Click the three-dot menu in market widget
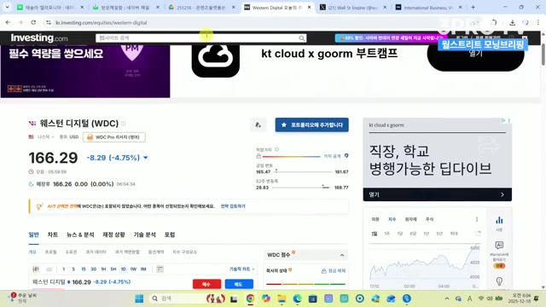The image size is (546, 307). pos(477,219)
